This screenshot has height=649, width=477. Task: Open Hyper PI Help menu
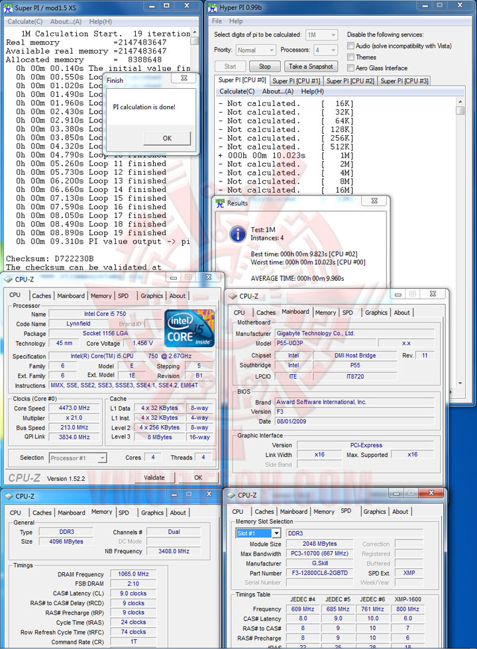point(236,21)
